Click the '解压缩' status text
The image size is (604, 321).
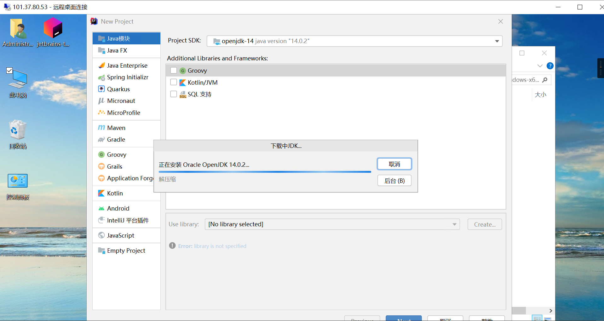coord(167,179)
